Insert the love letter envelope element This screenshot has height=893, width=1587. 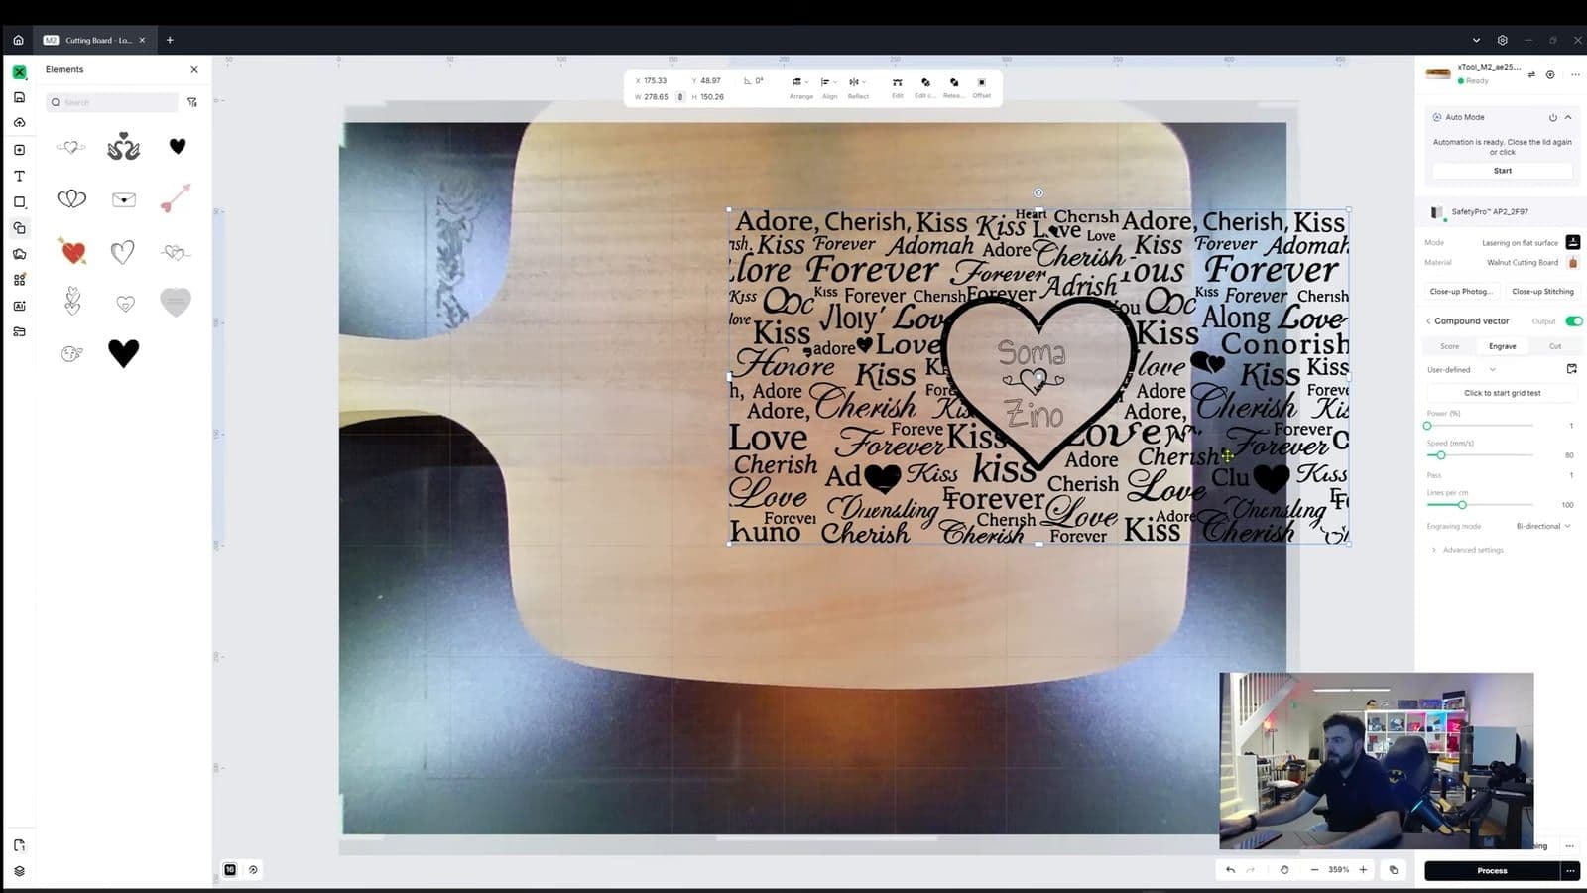[x=123, y=199]
